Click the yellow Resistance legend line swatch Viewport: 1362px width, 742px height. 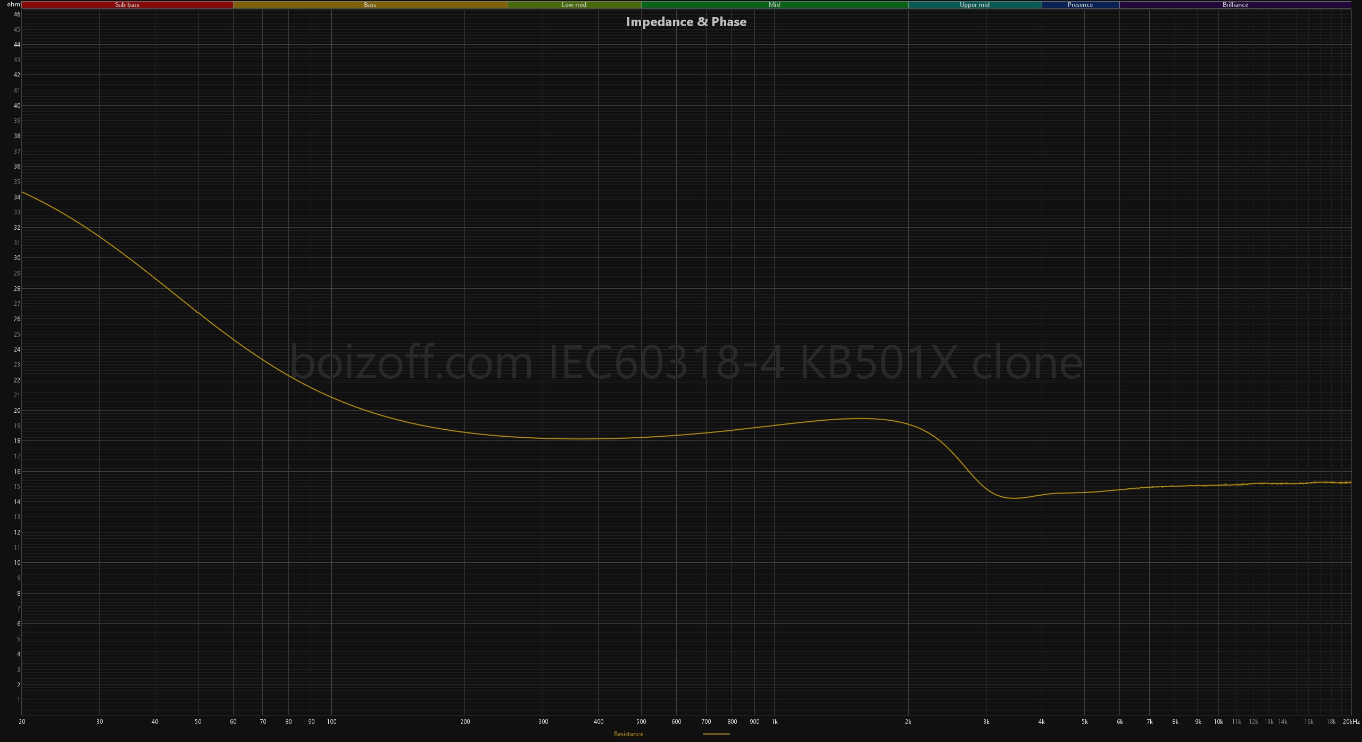pyautogui.click(x=716, y=734)
